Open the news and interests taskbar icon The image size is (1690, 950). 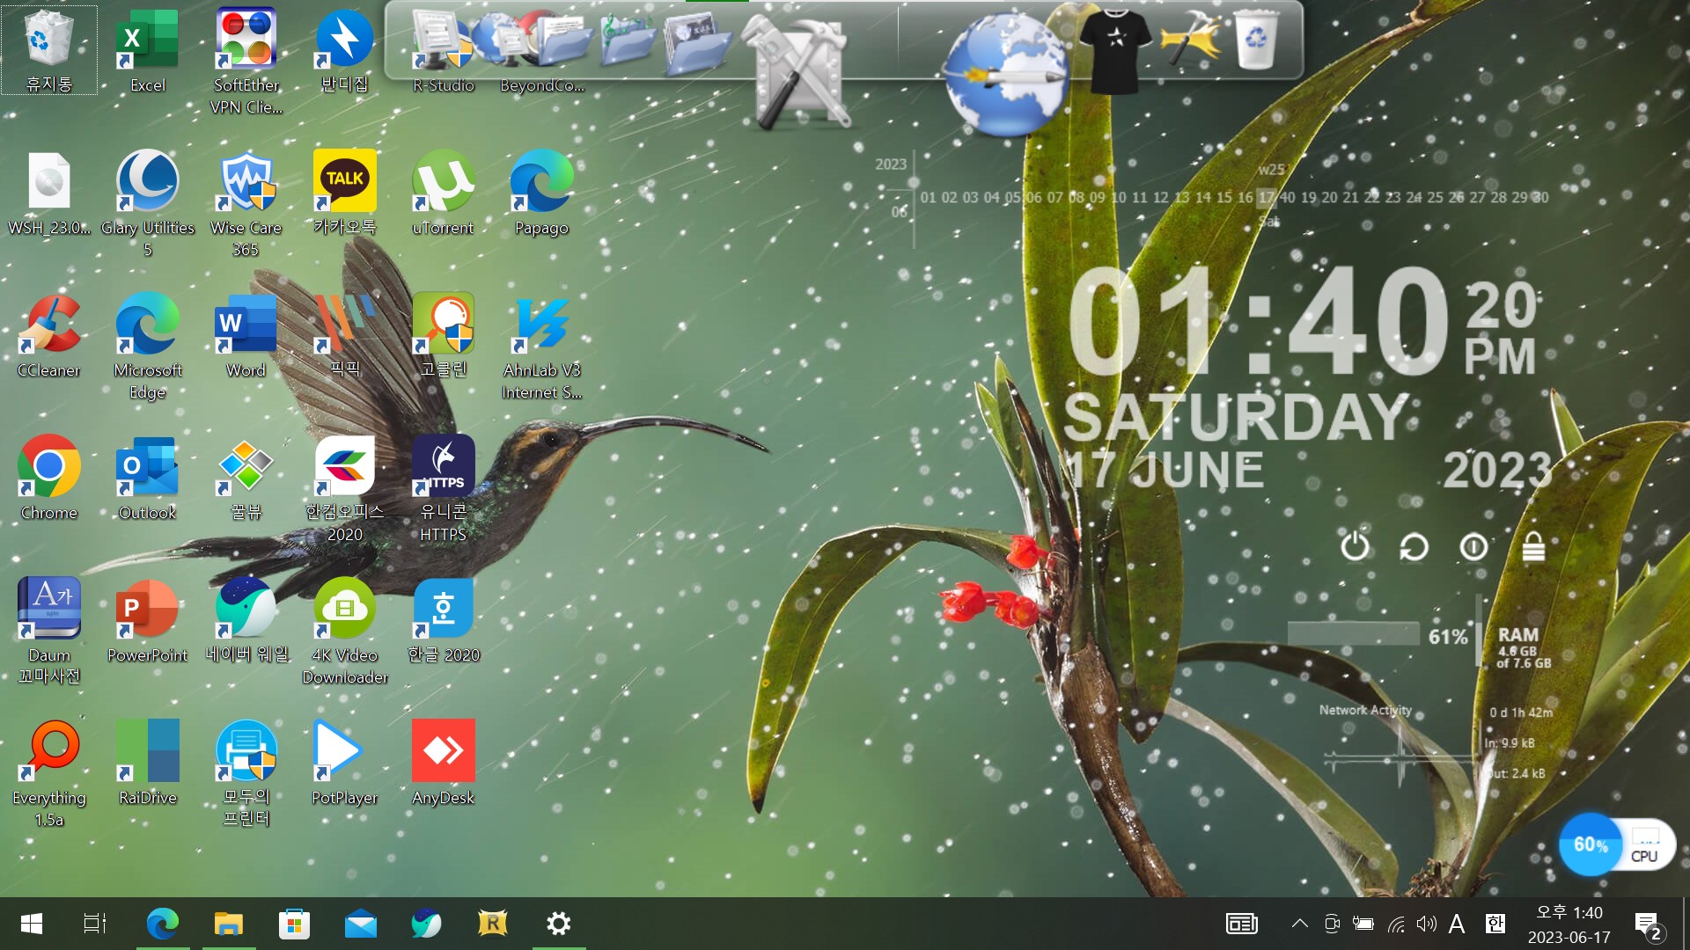(x=1241, y=924)
